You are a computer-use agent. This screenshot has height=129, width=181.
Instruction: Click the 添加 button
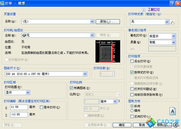tap(108, 22)
